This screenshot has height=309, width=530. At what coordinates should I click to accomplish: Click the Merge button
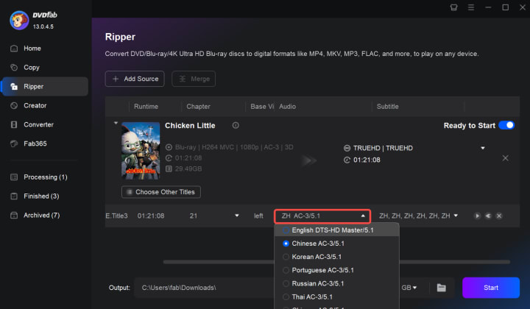point(194,79)
